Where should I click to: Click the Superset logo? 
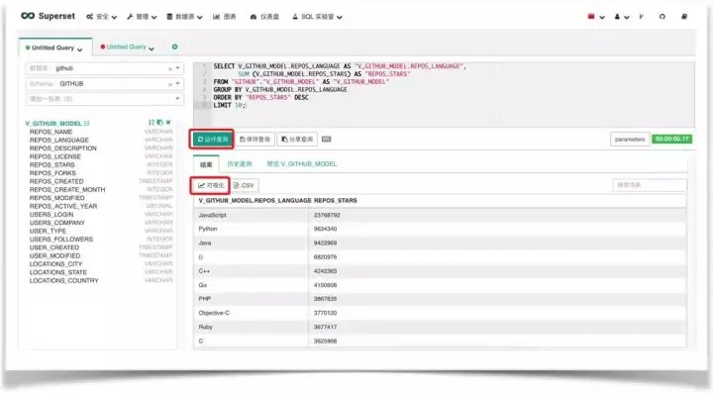(x=48, y=16)
